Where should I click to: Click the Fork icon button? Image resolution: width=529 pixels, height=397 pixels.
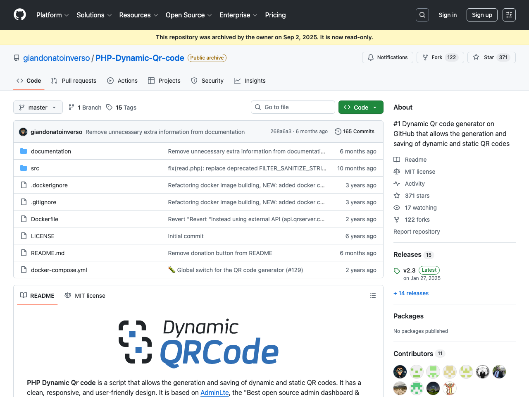(425, 57)
